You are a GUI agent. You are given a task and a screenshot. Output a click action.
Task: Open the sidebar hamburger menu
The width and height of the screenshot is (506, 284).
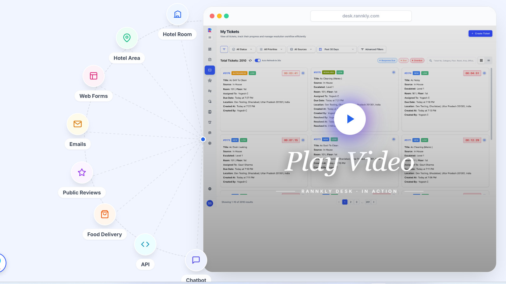(x=210, y=38)
